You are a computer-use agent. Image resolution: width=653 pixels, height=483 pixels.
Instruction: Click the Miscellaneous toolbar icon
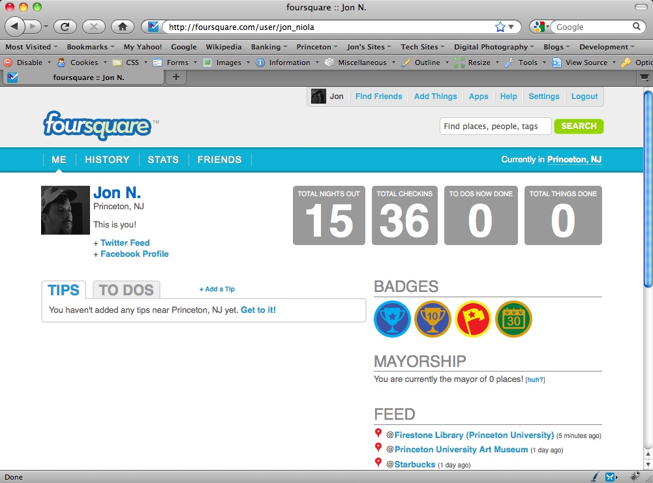[x=329, y=63]
